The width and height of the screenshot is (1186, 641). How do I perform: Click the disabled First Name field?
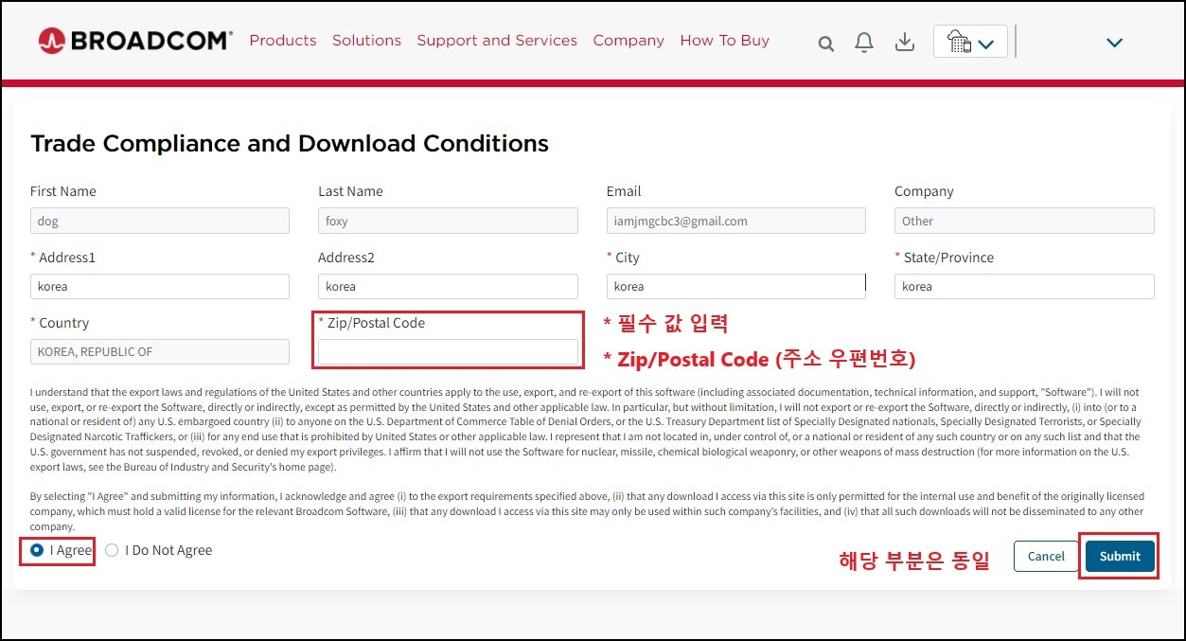(160, 221)
